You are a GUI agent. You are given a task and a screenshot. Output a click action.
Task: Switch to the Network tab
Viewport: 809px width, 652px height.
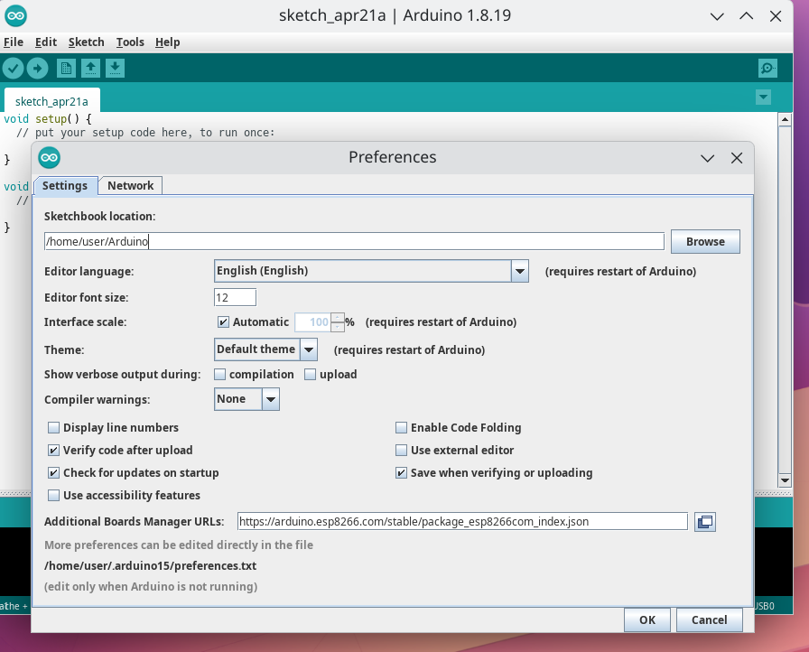click(x=130, y=186)
